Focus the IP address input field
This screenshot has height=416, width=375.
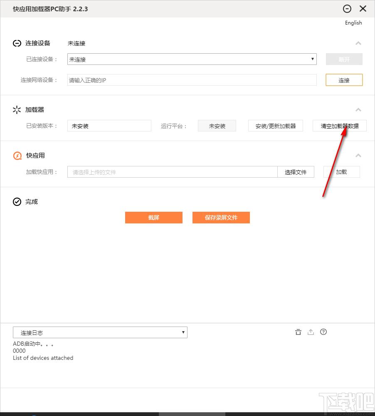click(192, 80)
